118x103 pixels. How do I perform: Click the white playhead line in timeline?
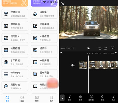pyautogui.click(x=88, y=74)
